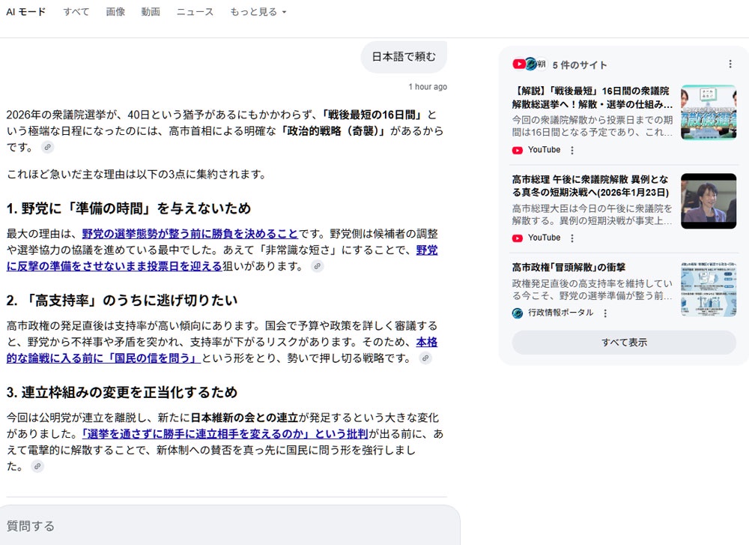Open the sources panel three-dot menu
Screen dimensions: 749x545
pyautogui.click(x=730, y=64)
